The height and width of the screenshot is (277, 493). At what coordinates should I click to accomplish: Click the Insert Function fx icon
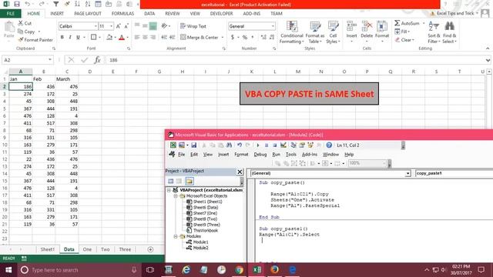tap(98, 60)
